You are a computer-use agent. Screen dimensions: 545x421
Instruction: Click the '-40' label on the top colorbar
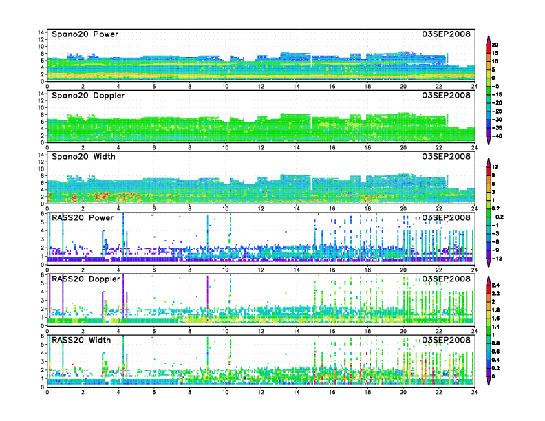click(x=497, y=136)
